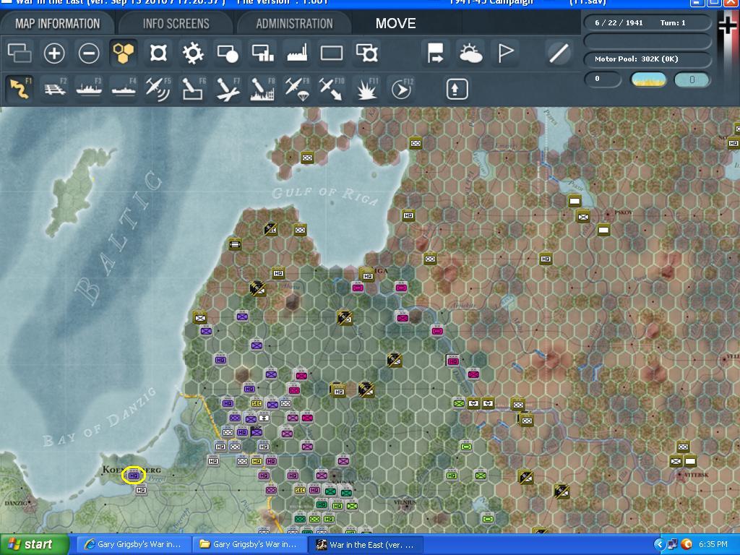Screen dimensions: 740x555
Task: Toggle the notched square fort icon
Action: pyautogui.click(x=158, y=53)
